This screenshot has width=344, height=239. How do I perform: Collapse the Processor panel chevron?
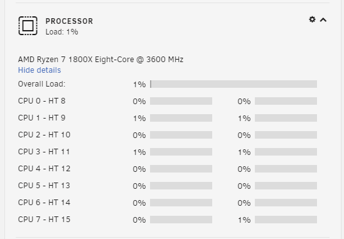point(323,20)
